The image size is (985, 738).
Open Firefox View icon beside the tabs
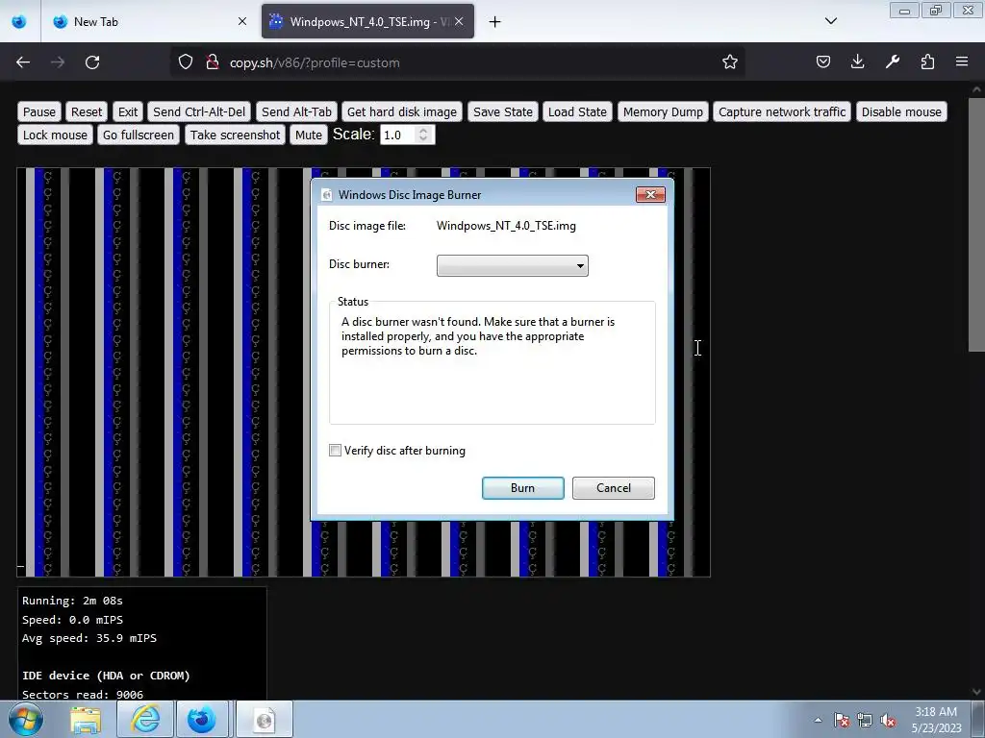coord(19,22)
